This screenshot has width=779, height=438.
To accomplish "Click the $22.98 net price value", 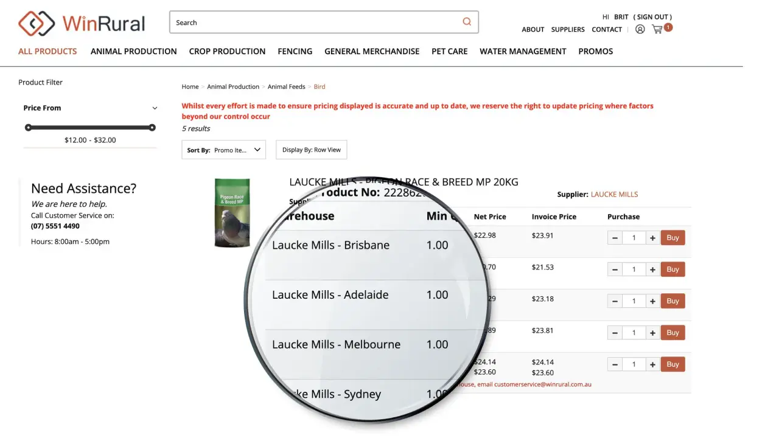I will 485,235.
